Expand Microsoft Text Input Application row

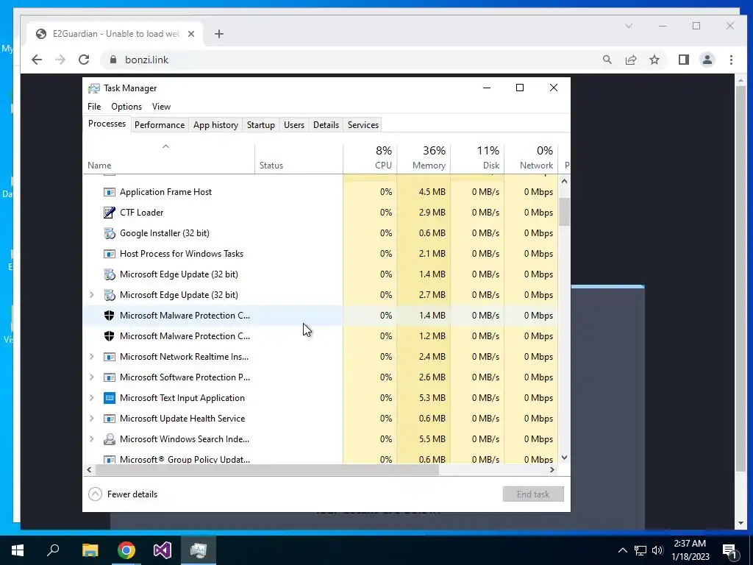tap(92, 398)
